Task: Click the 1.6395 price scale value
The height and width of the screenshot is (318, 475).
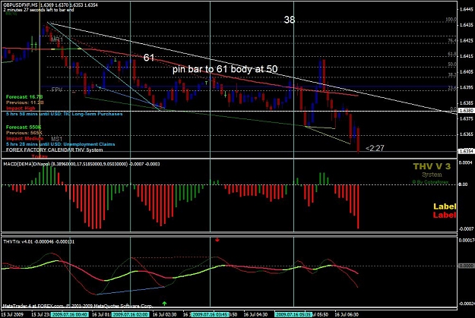Action: (x=466, y=87)
